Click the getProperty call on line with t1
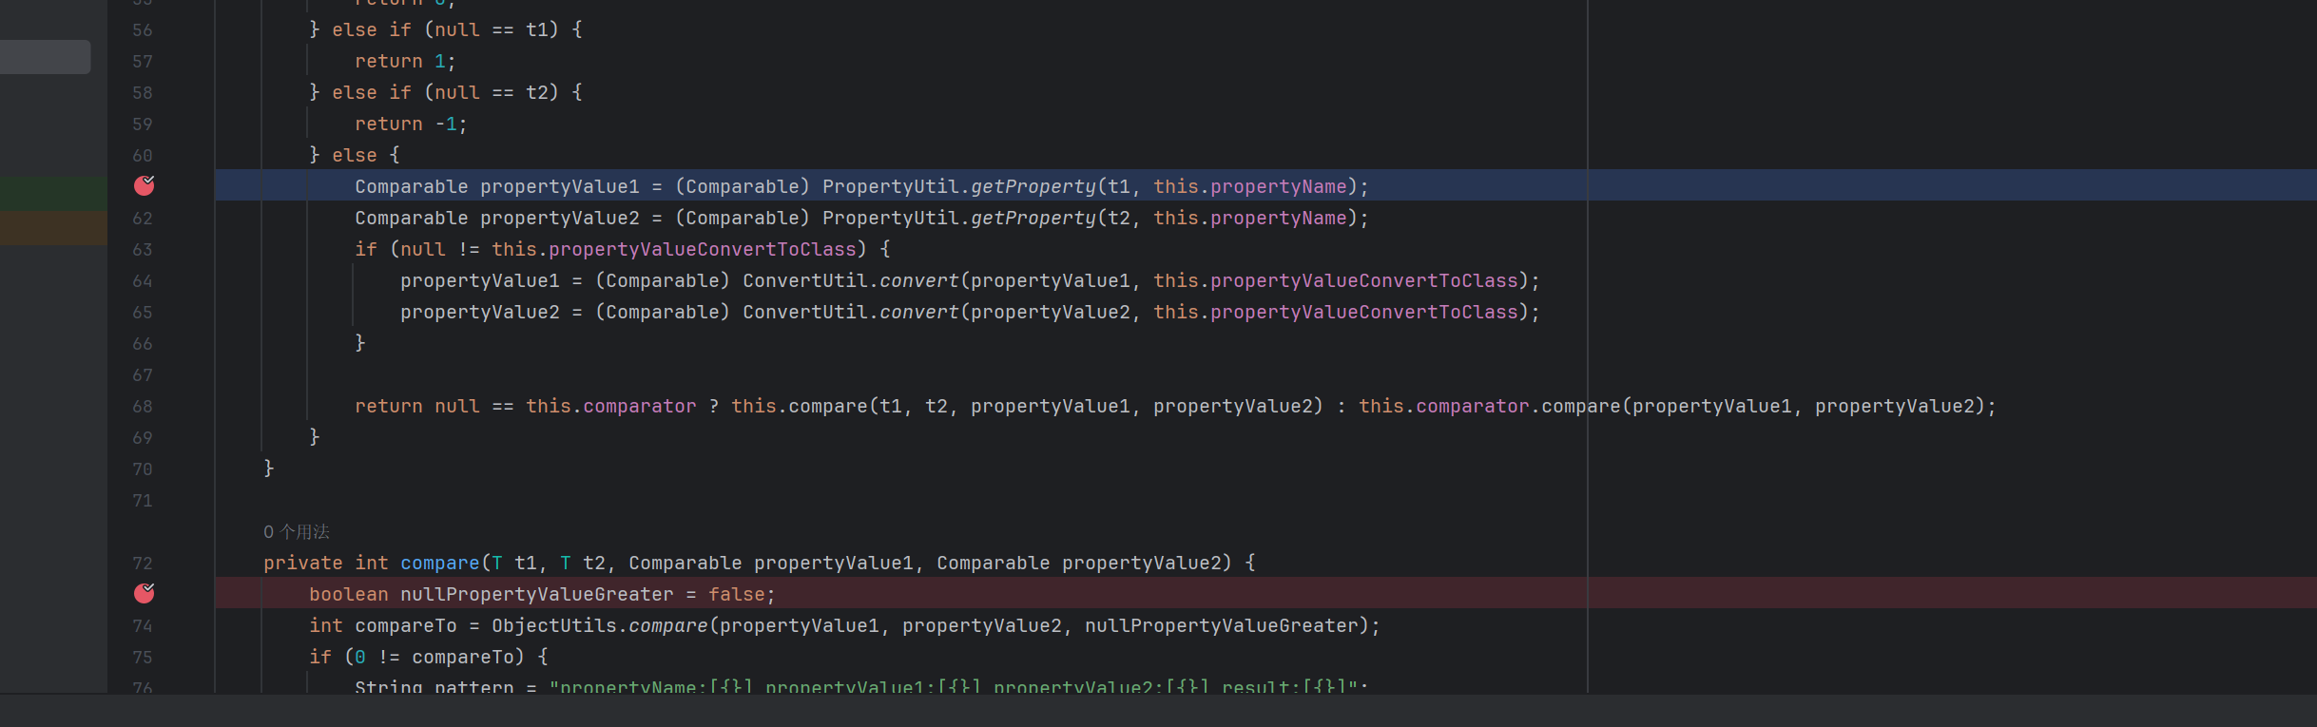The image size is (2317, 727). tap(1033, 186)
